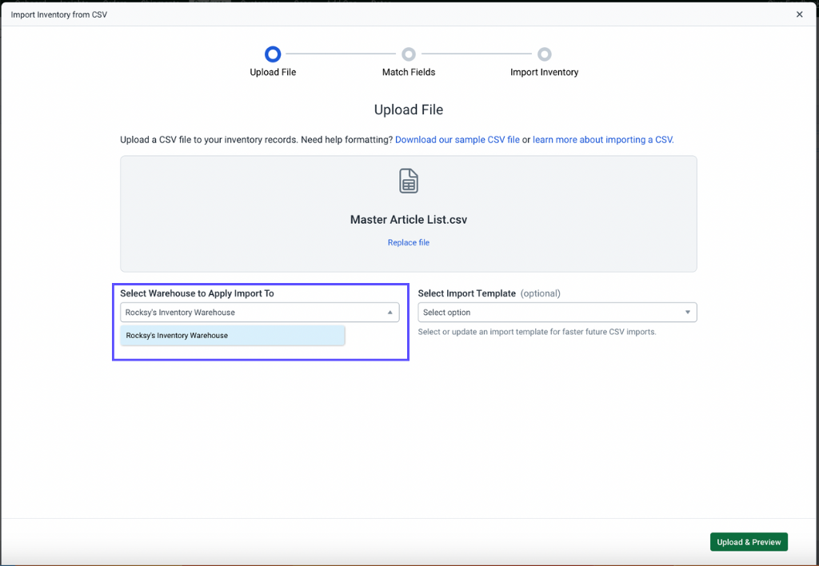Open the sample CSV file download link
Image resolution: width=819 pixels, height=566 pixels.
click(x=457, y=140)
